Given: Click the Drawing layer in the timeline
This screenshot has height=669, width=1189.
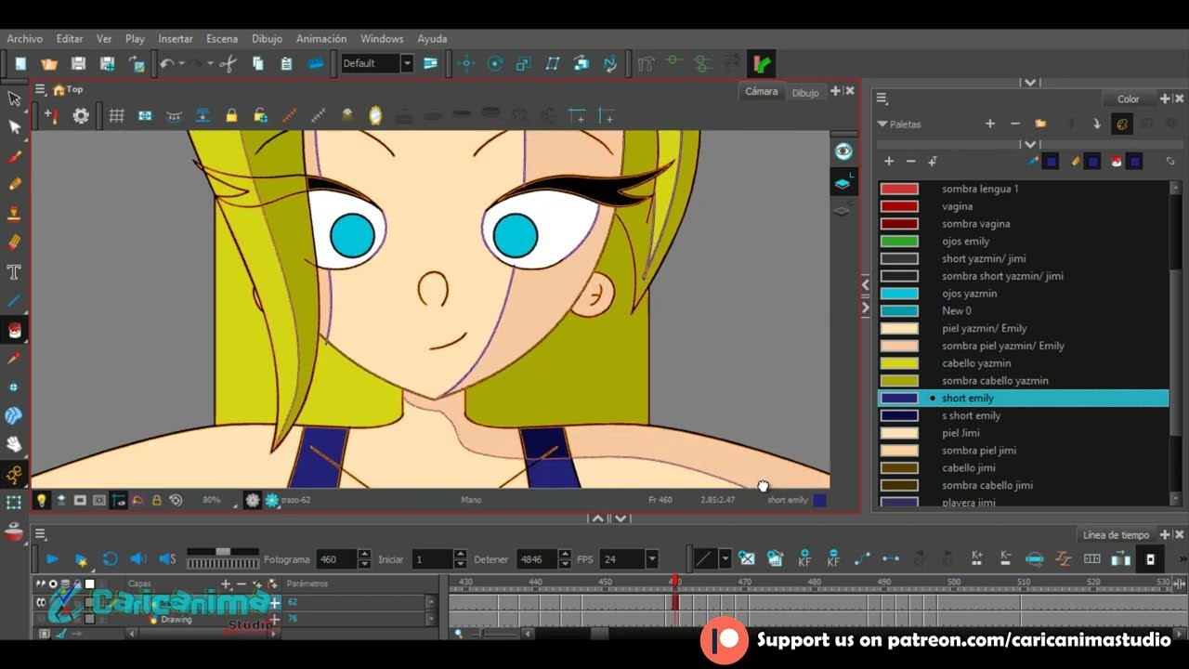Looking at the screenshot, I should (176, 619).
